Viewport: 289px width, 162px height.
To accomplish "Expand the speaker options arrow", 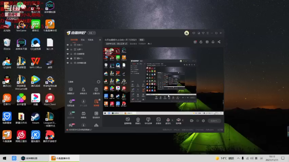I will click(183, 120).
